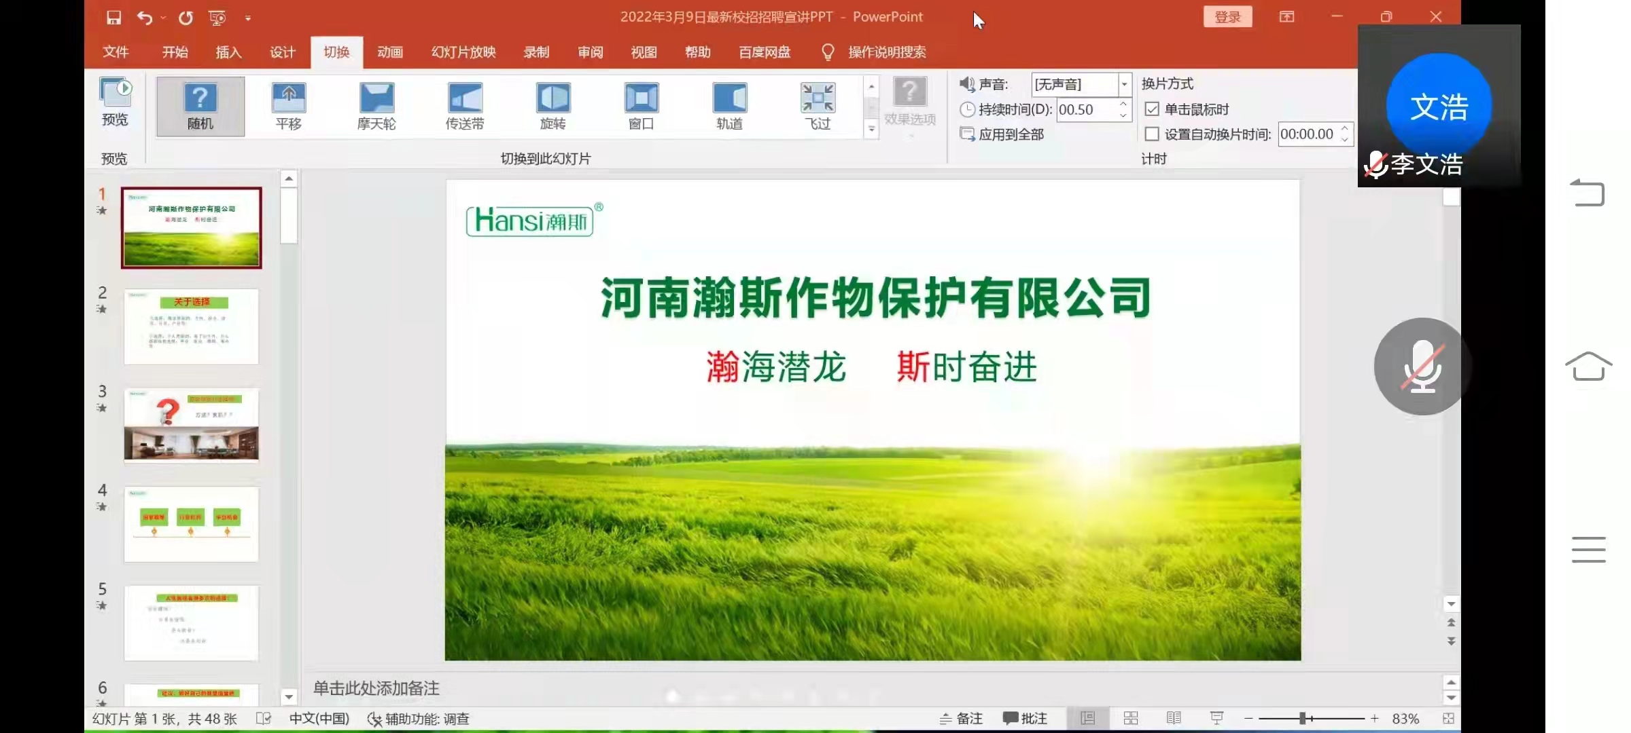Start slideshow from status bar icon
This screenshot has width=1631, height=733.
click(1216, 718)
